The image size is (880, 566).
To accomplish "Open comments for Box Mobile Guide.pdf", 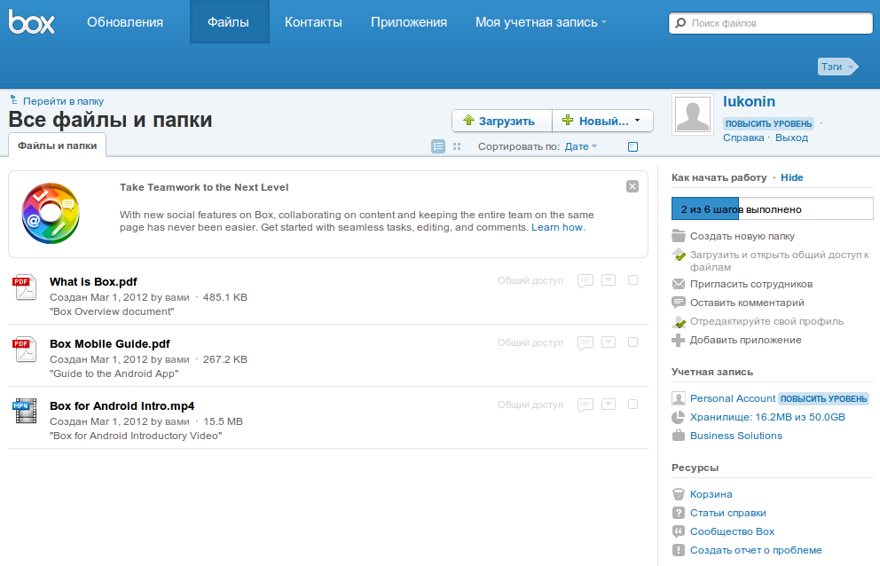I will 585,343.
